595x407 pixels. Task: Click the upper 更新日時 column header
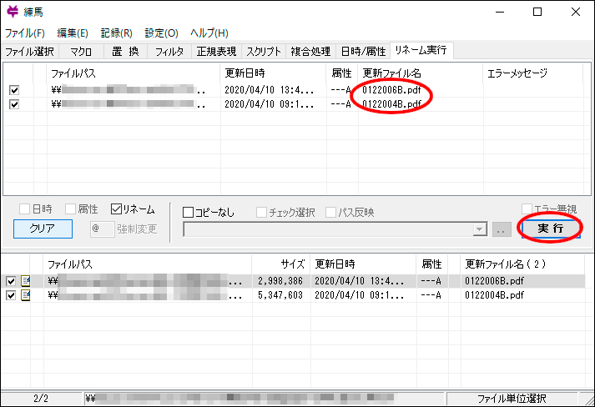tap(273, 73)
